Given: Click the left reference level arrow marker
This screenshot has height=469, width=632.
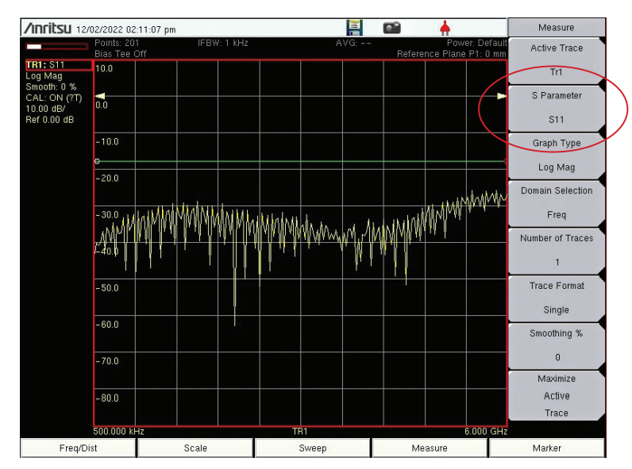Looking at the screenshot, I should click(99, 96).
